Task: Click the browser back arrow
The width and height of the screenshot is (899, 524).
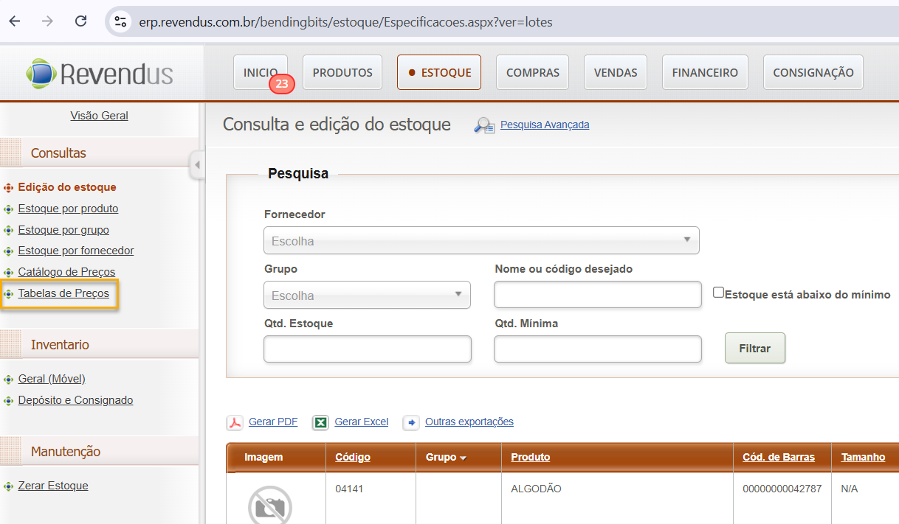Action: coord(15,21)
